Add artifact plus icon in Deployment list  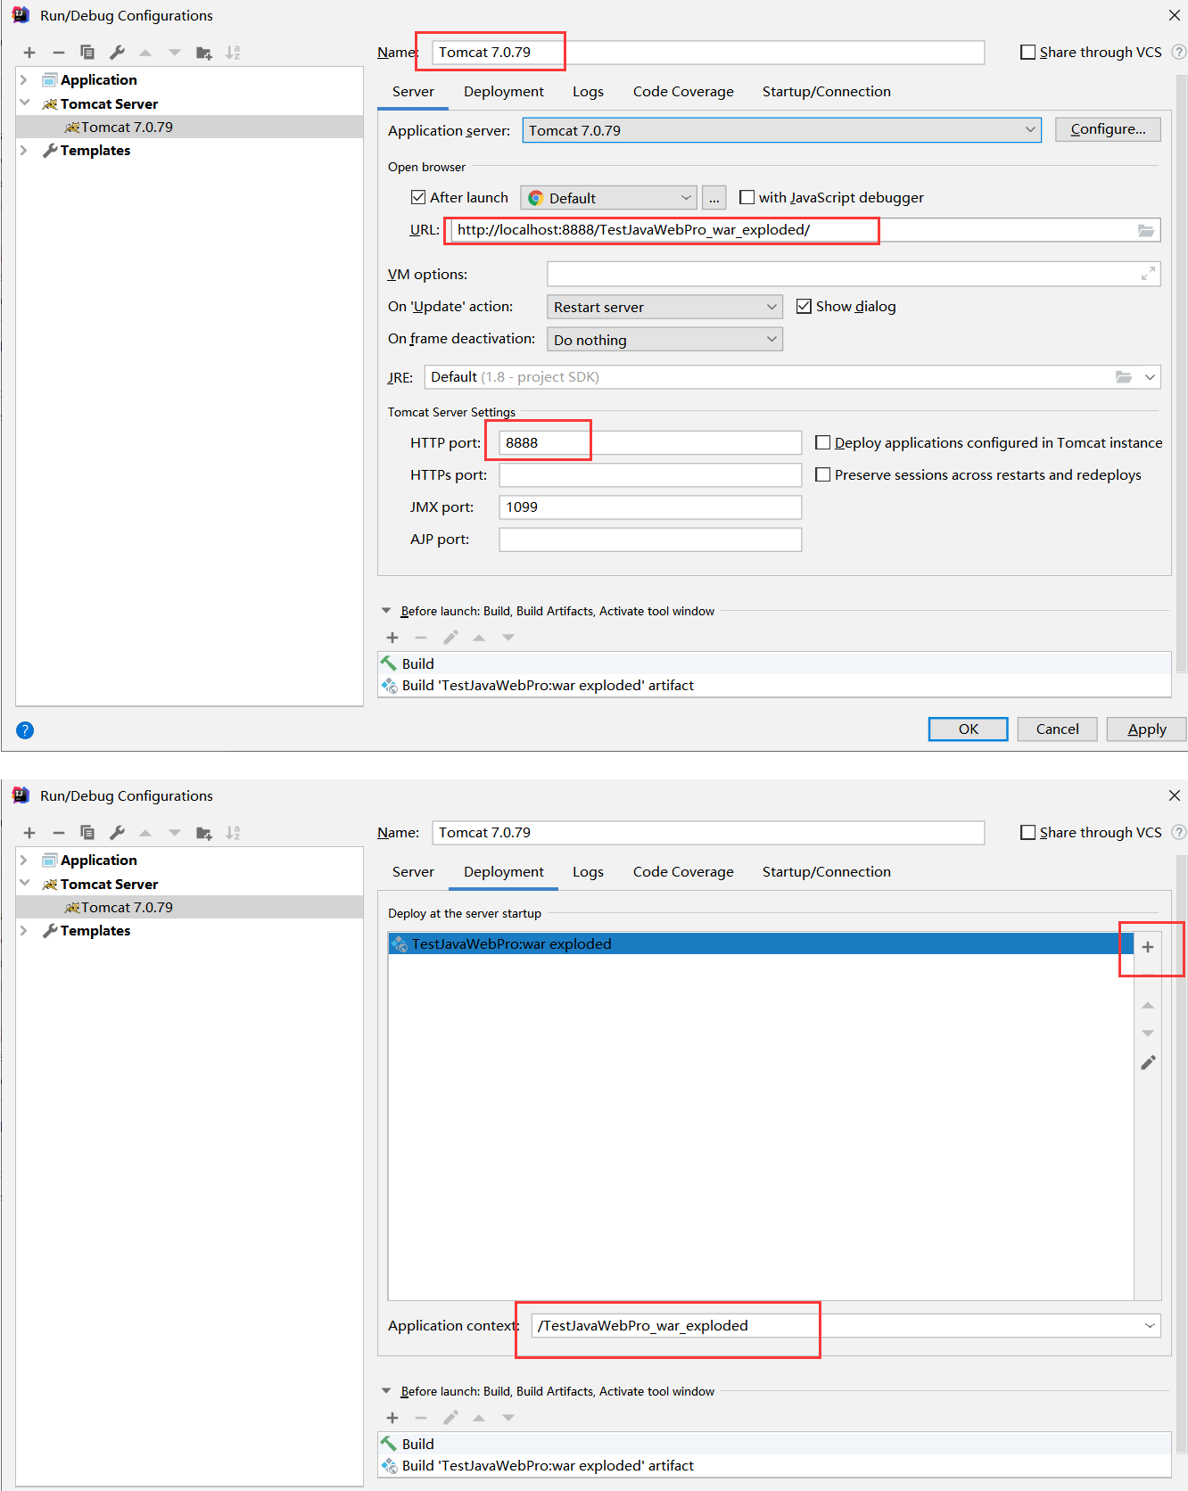point(1148,947)
